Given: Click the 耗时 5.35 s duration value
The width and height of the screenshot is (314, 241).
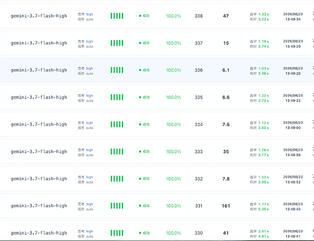Looking at the screenshot, I should coord(259,209).
